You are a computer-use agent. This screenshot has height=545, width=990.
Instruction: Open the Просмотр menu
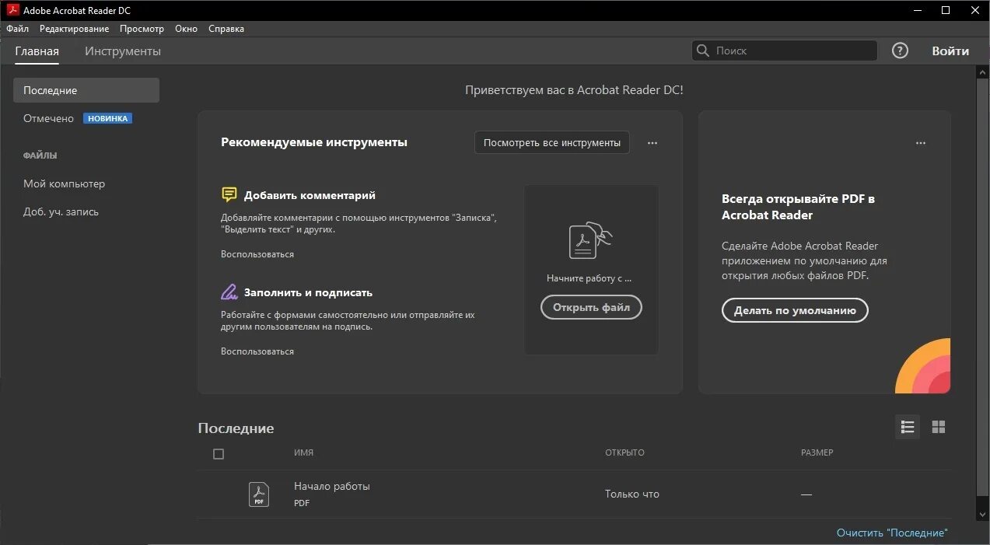142,29
